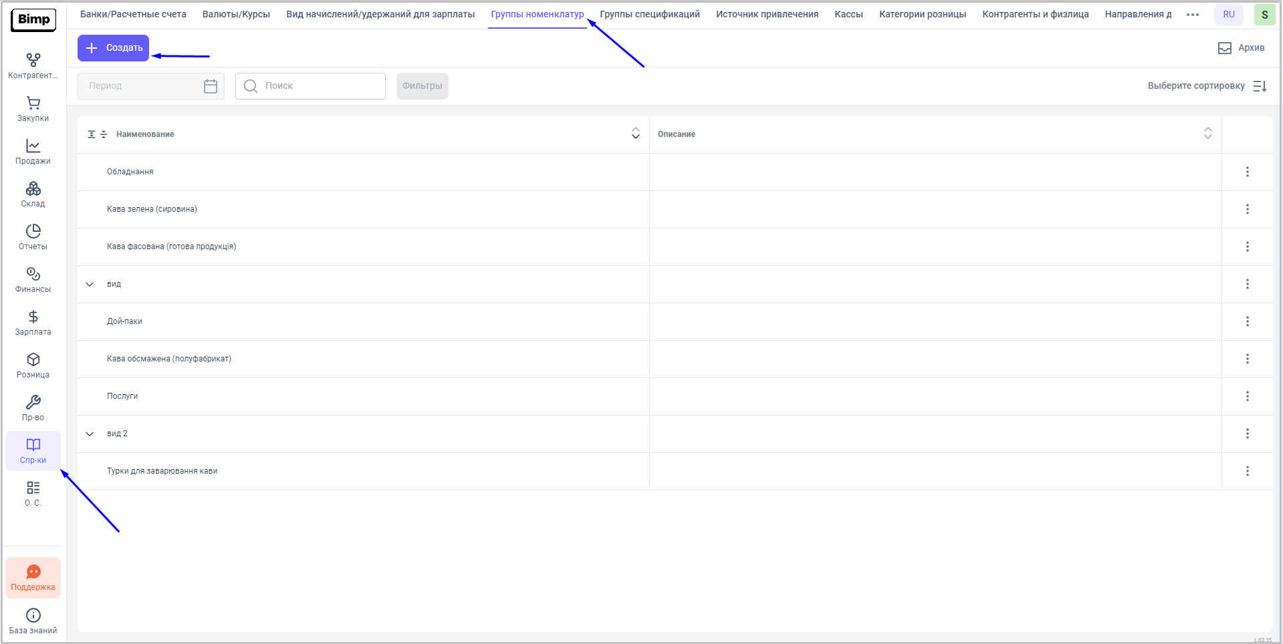The width and height of the screenshot is (1283, 644).
Task: Sort table by Наименование column
Action: (635, 134)
